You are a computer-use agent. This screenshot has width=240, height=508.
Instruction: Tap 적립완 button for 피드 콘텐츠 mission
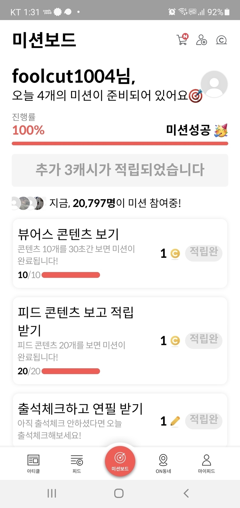pos(204,340)
